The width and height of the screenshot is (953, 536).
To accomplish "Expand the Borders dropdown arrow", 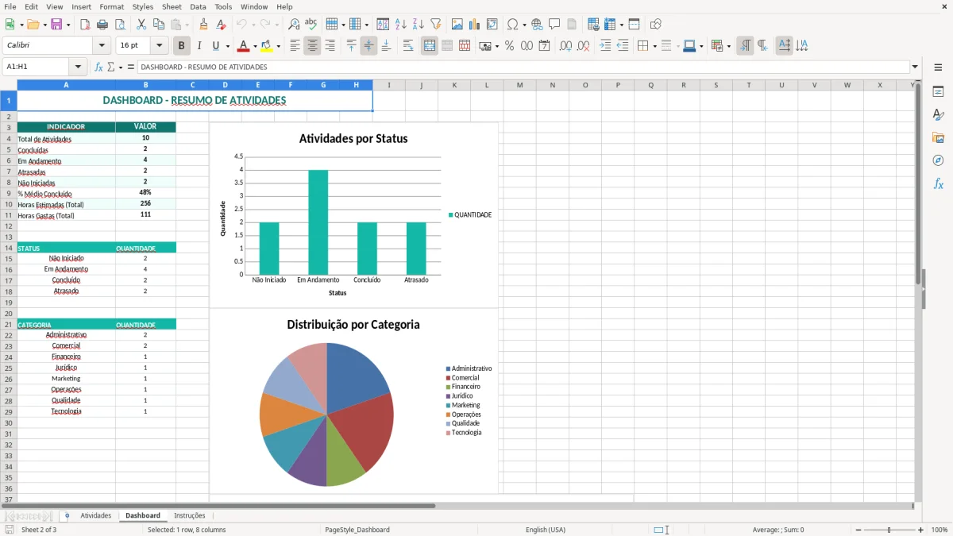I will [x=654, y=46].
